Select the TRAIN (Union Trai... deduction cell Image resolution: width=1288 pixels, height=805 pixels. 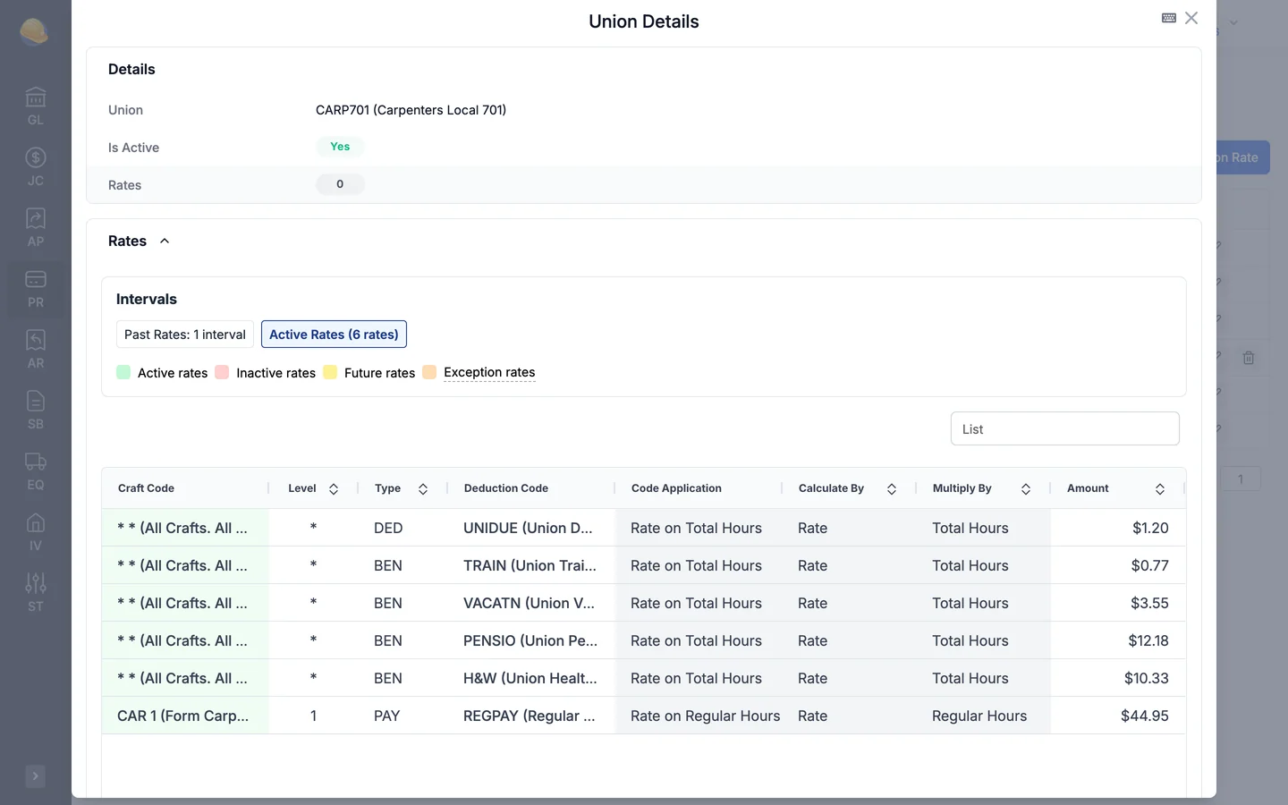tap(530, 565)
